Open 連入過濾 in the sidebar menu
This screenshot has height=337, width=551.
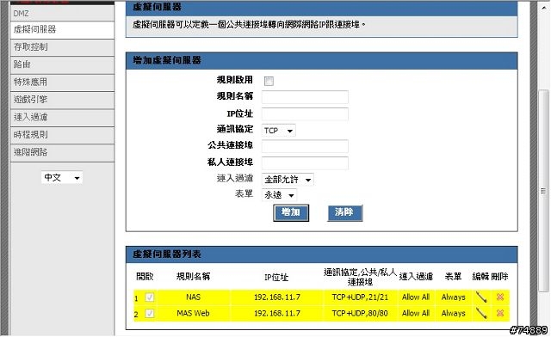tap(62, 118)
